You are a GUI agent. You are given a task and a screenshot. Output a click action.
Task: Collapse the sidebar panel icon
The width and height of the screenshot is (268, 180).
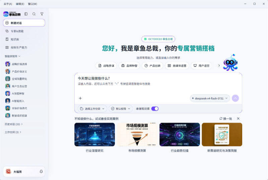click(26, 14)
